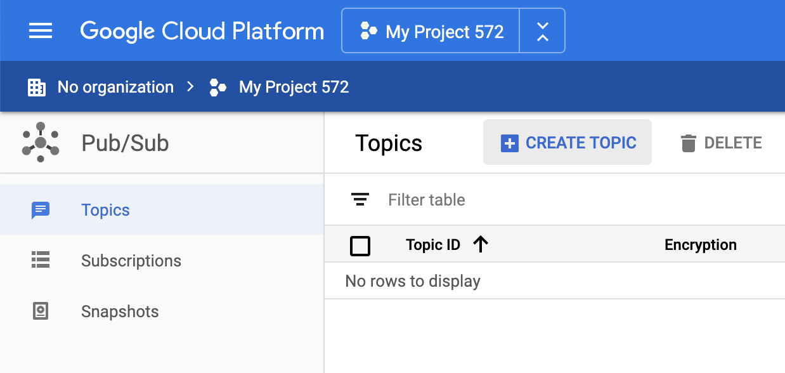Click the Encryption column header
785x373 pixels.
point(700,245)
